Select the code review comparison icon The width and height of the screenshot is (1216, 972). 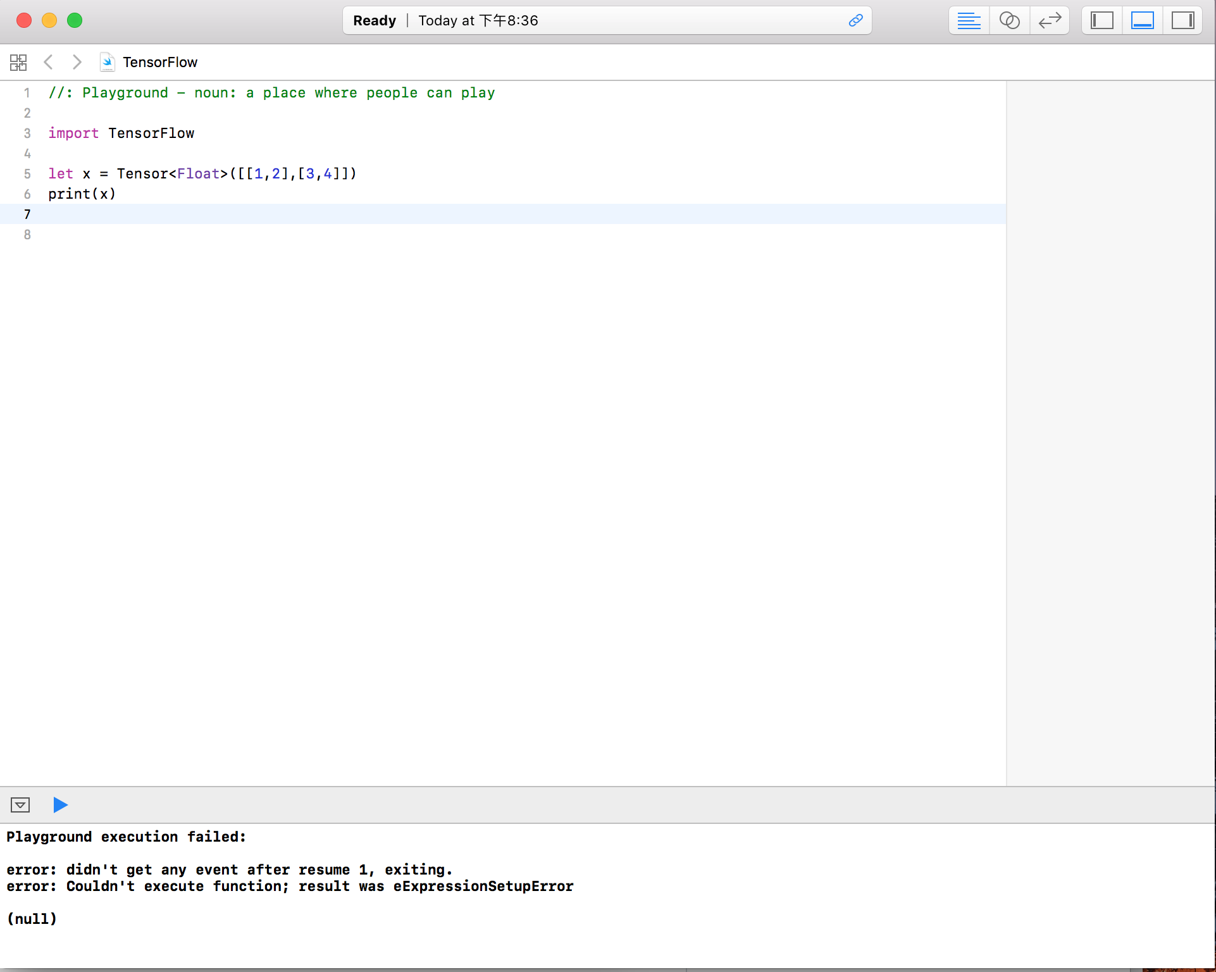tap(1010, 20)
